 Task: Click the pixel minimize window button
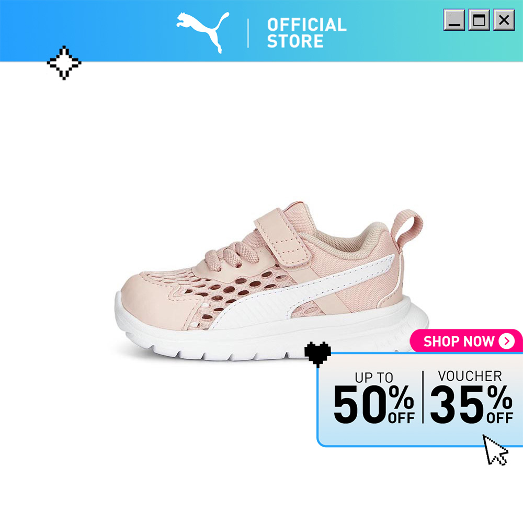[x=454, y=20]
